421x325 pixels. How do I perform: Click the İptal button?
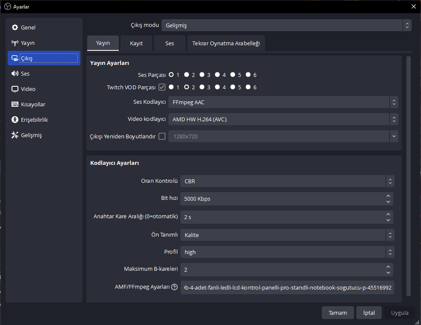coord(369,313)
